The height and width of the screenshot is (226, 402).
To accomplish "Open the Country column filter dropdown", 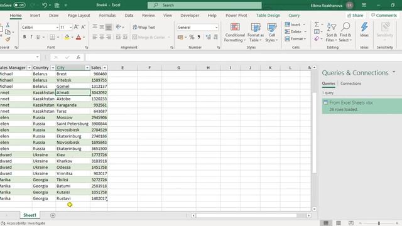I will pyautogui.click(x=53, y=68).
